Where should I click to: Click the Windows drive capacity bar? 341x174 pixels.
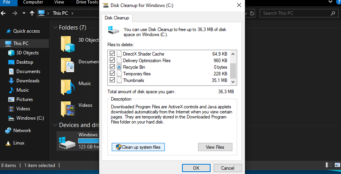89,141
